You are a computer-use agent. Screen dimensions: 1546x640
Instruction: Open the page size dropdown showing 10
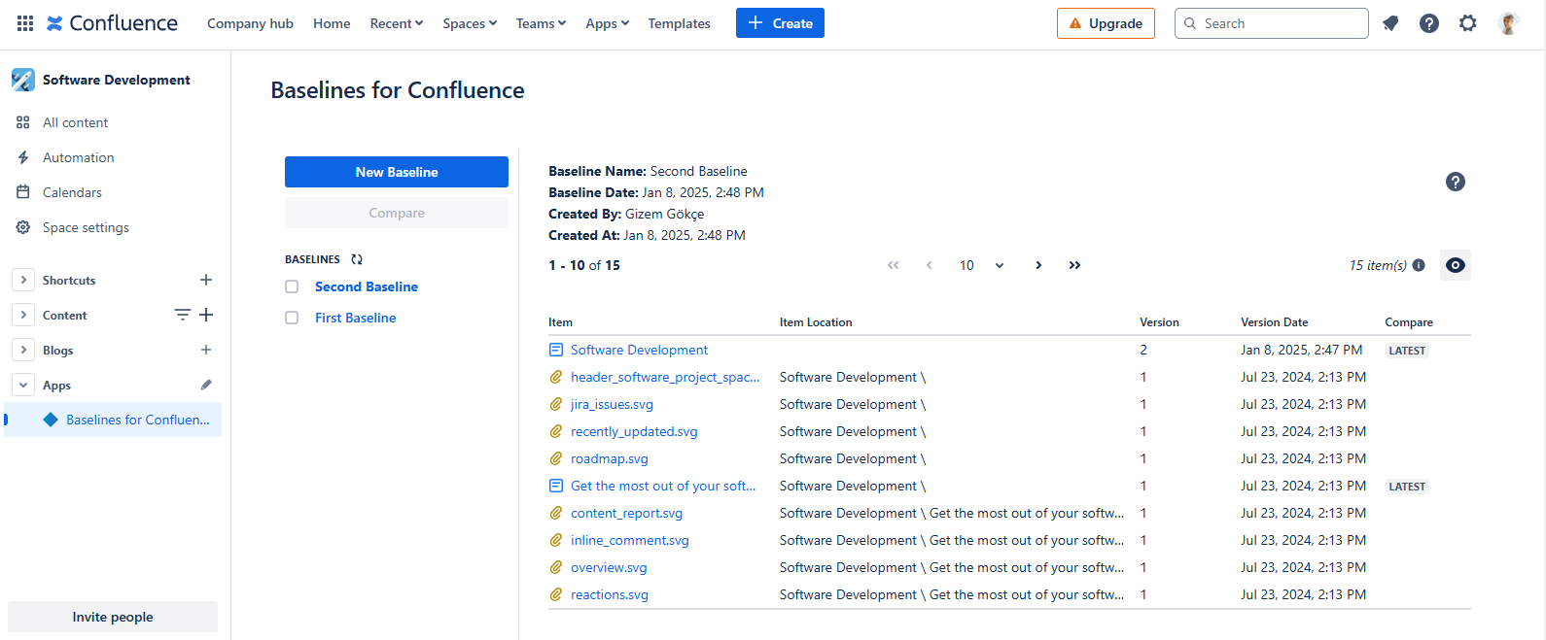click(981, 265)
